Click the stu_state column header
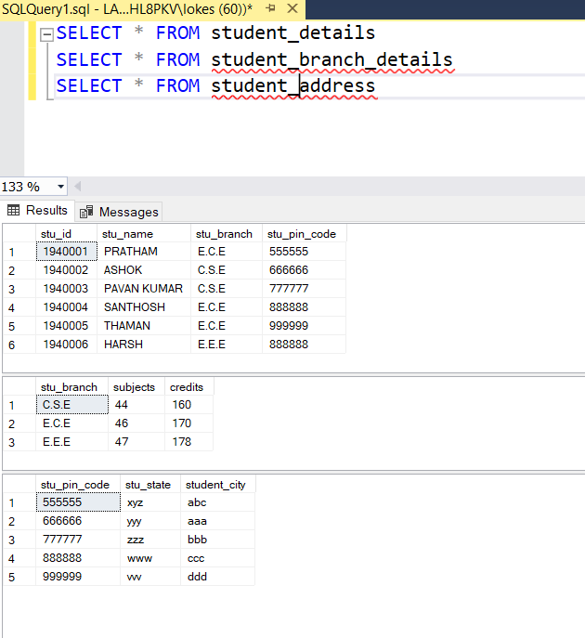Image resolution: width=585 pixels, height=638 pixels. [149, 485]
